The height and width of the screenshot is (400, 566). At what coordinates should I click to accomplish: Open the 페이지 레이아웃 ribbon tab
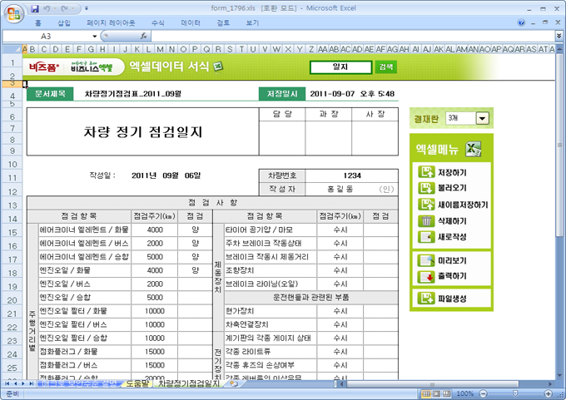tap(111, 23)
